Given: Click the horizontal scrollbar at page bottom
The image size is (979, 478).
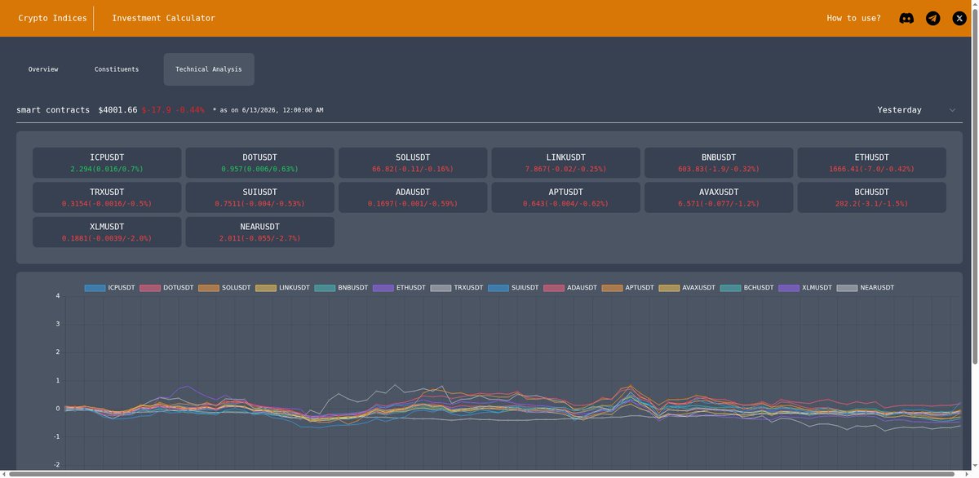Looking at the screenshot, I should (x=481, y=474).
